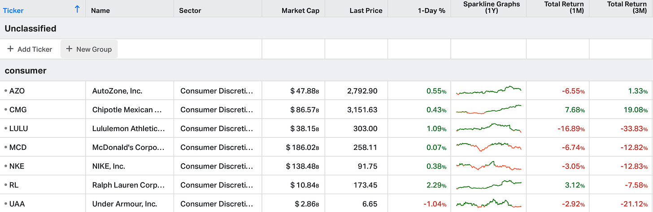This screenshot has width=653, height=212.
Task: Sort table by 1-Day % header
Action: 429,10
